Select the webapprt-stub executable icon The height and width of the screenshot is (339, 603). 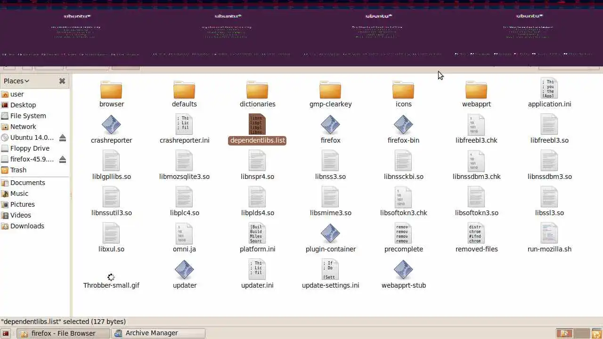(x=403, y=270)
